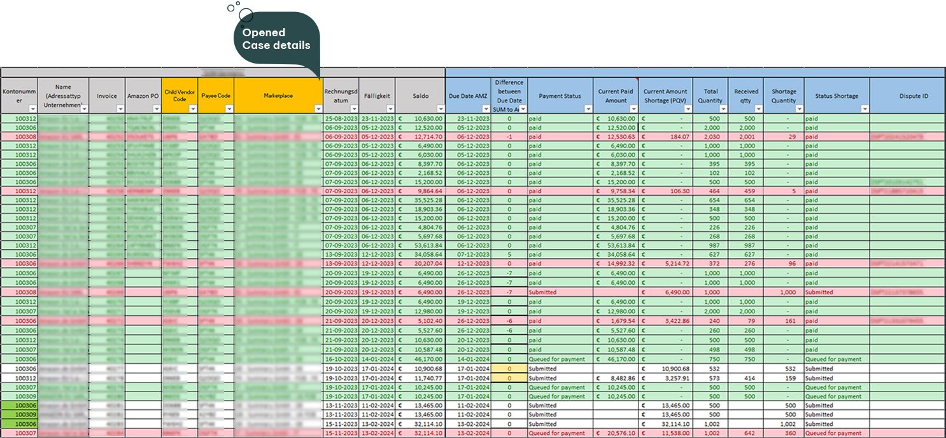Click the Invoice column filter arrow
The height and width of the screenshot is (438, 946).
pyautogui.click(x=120, y=109)
